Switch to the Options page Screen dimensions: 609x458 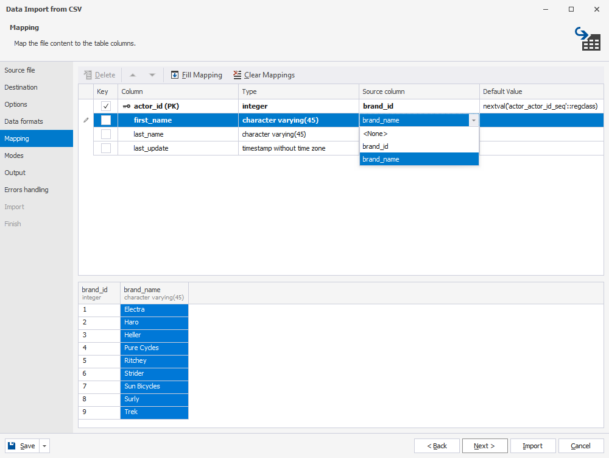37,104
